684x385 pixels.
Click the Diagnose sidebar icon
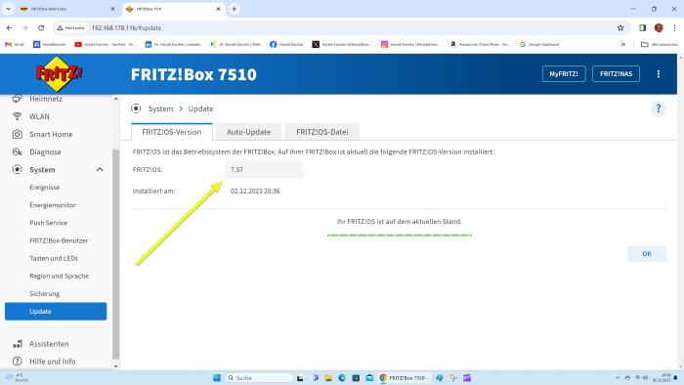tap(17, 151)
